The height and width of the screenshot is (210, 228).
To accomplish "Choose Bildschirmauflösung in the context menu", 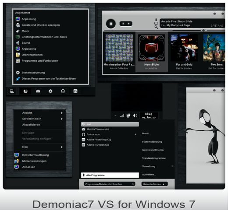I will tap(36, 155).
